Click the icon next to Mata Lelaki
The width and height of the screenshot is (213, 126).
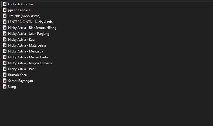click(x=5, y=45)
